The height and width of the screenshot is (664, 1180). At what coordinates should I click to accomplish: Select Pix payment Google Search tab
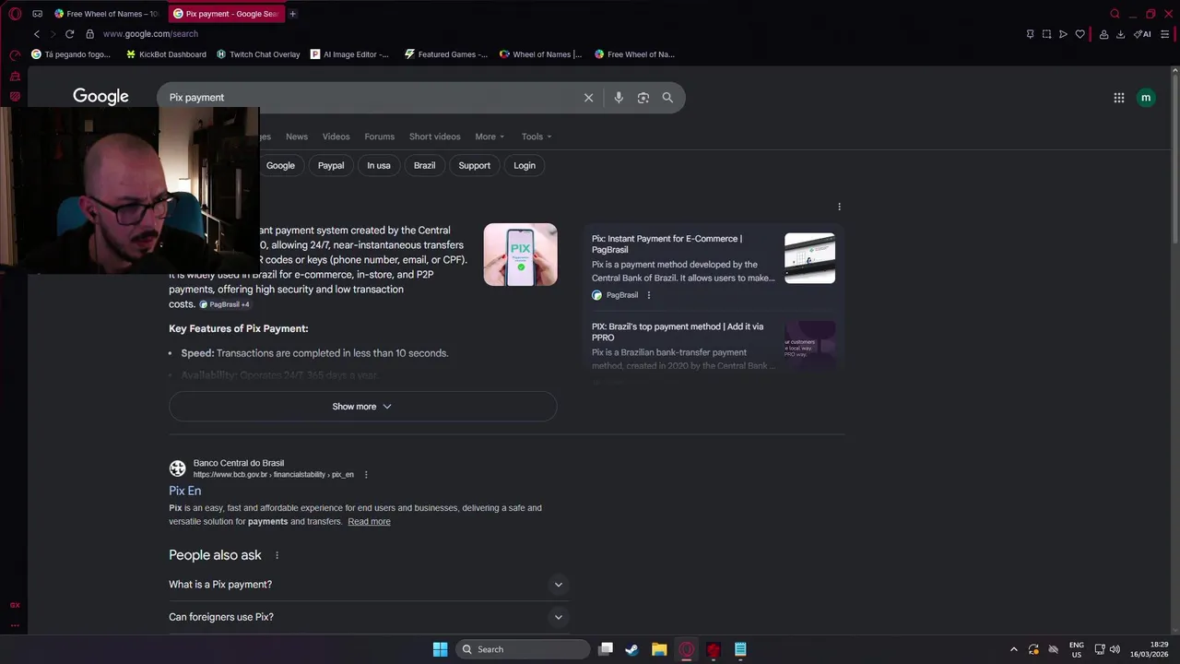click(x=227, y=14)
